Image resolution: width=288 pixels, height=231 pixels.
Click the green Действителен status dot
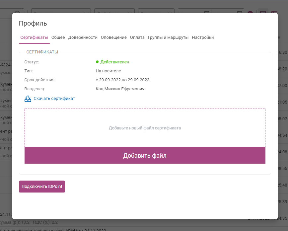pyautogui.click(x=97, y=62)
